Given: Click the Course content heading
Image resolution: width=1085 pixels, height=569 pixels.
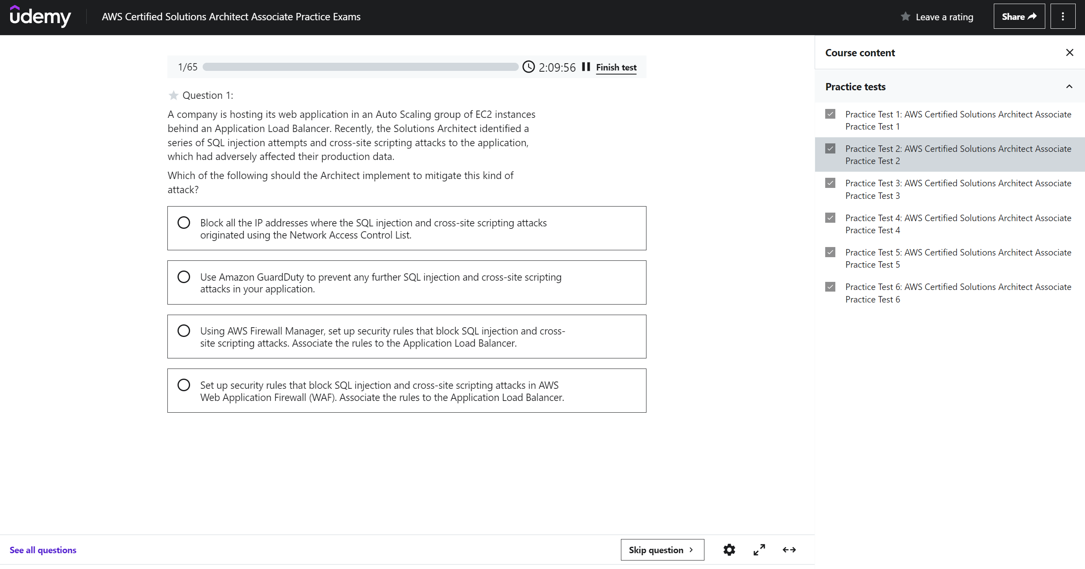Looking at the screenshot, I should (860, 53).
